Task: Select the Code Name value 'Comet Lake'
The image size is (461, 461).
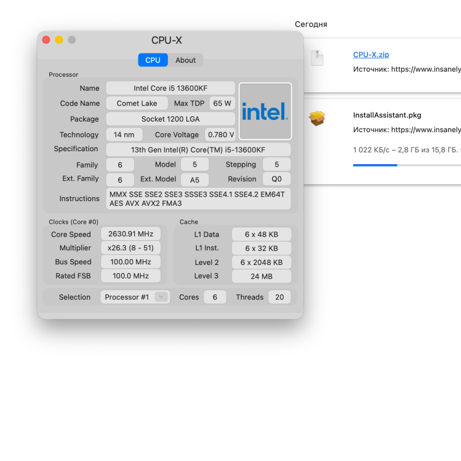Action: [x=137, y=103]
